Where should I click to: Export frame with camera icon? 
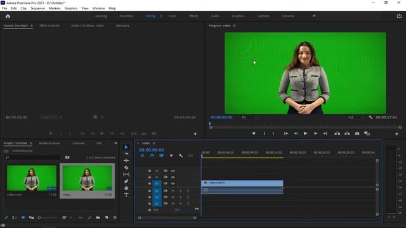357,134
